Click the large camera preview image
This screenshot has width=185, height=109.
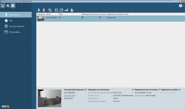(x=50, y=98)
